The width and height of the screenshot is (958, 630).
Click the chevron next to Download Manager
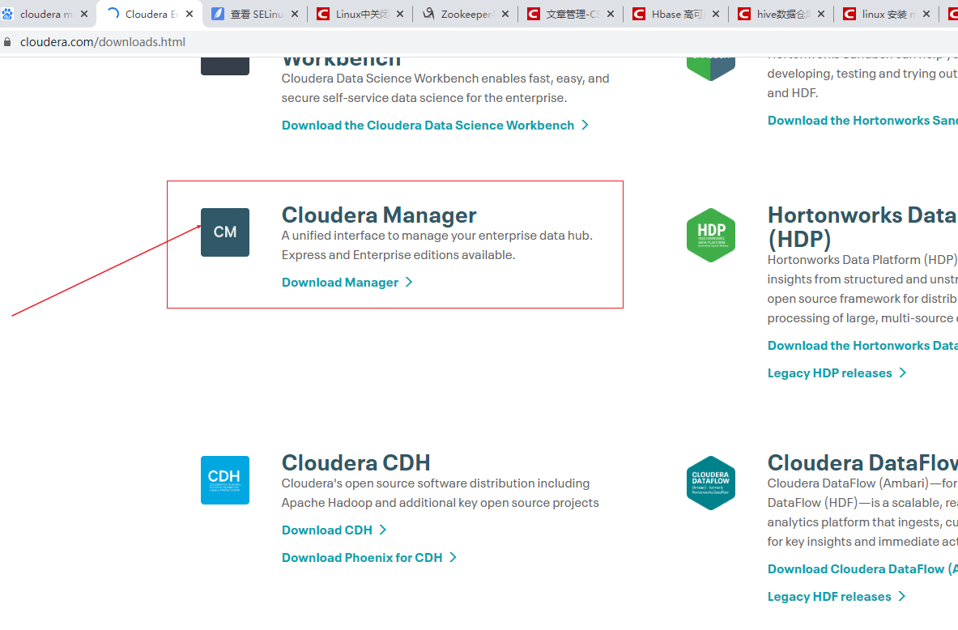408,282
